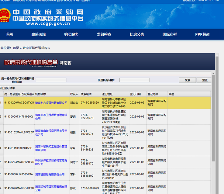Screen dimensions: 224x194
Task: Open the 购买服务 navigation item
Action: click(71, 34)
